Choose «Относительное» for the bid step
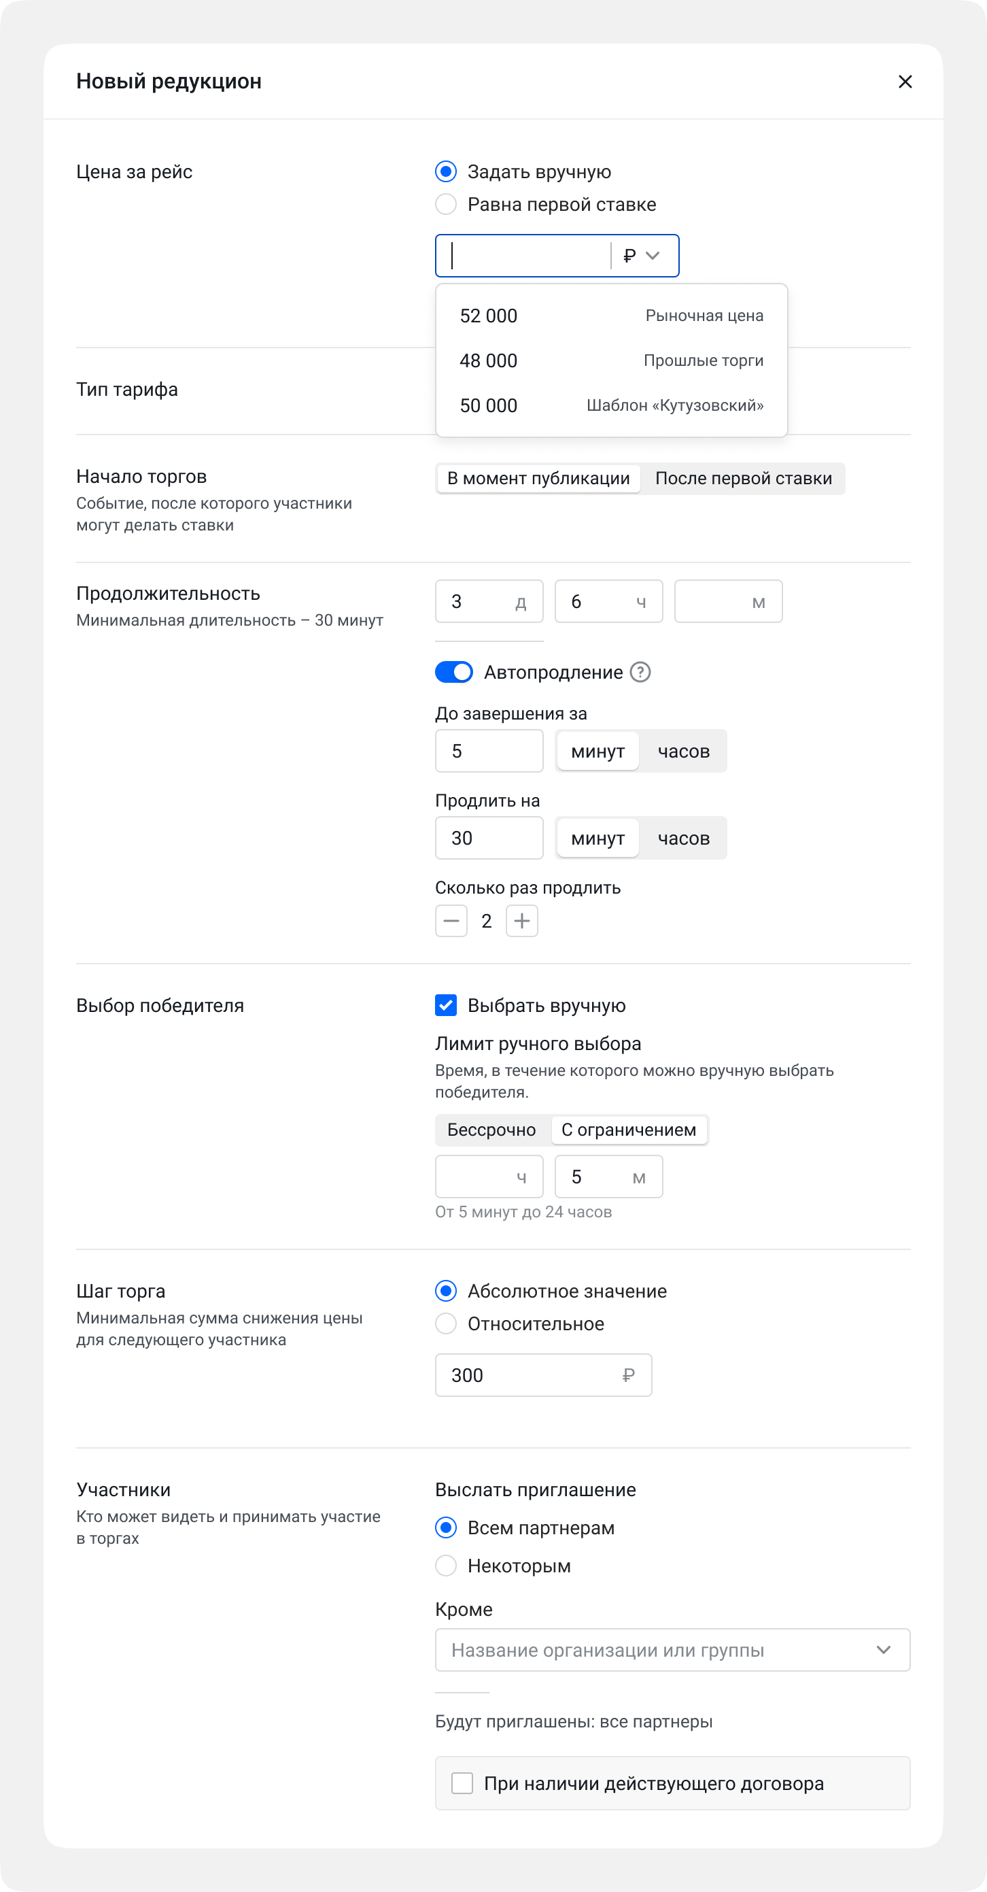Screen dimensions: 987x1892 [x=446, y=1323]
